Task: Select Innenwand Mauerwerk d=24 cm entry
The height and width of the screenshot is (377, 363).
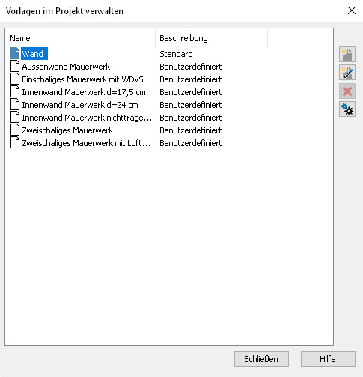Action: pos(80,105)
